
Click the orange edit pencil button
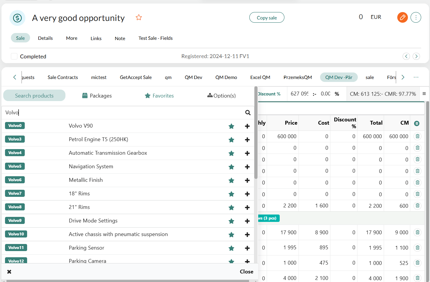[x=402, y=17]
